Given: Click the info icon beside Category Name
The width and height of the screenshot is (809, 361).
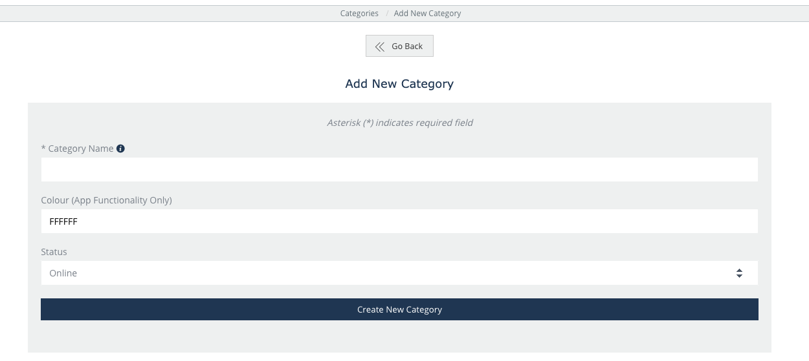Looking at the screenshot, I should 120,149.
